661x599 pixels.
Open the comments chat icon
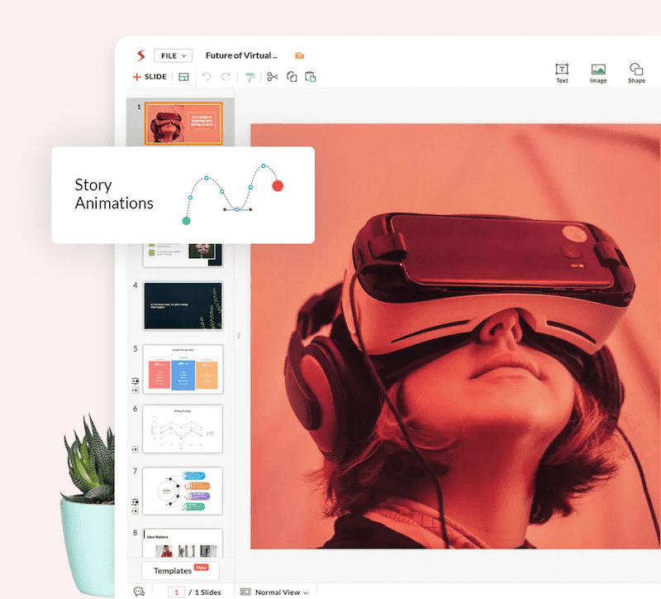[x=139, y=592]
